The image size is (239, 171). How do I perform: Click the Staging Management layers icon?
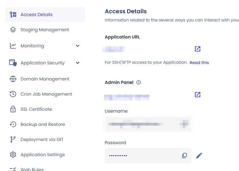13,30
